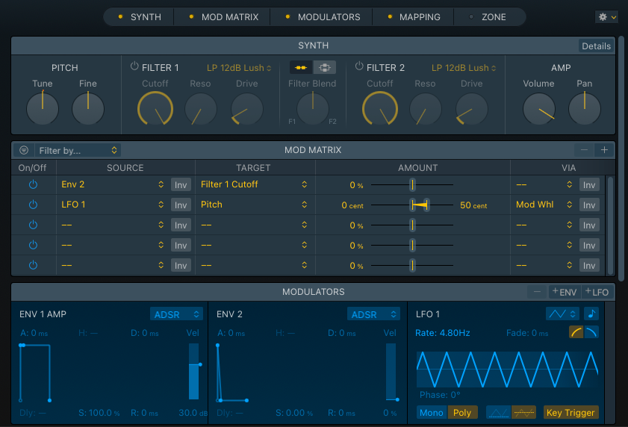Open LFO 1 waveform dropdown

[562, 314]
